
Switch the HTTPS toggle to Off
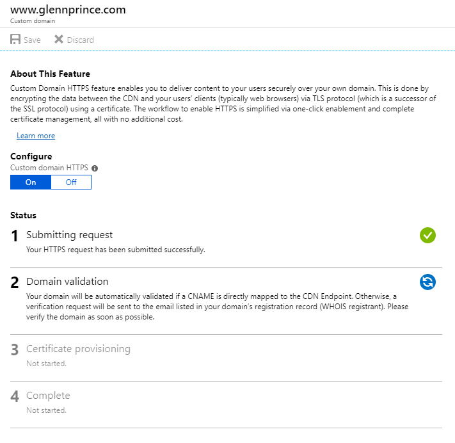coord(71,182)
